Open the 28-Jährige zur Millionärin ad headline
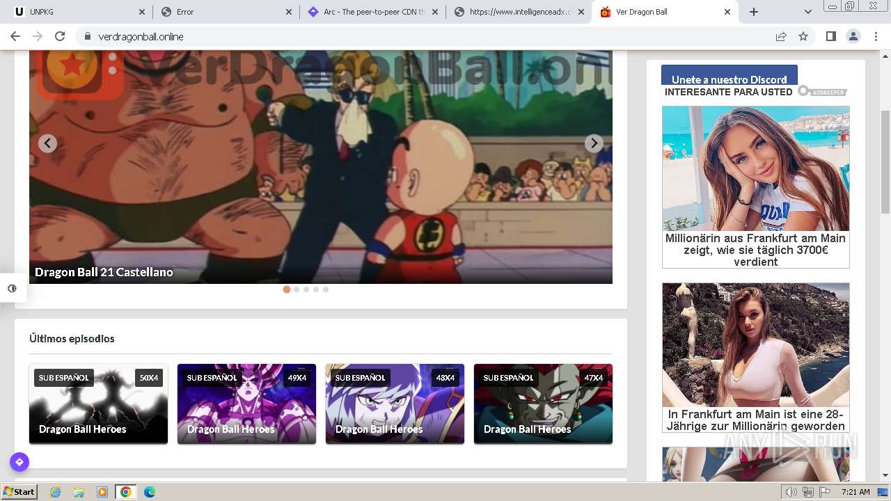Screen dimensions: 891x501 [x=755, y=420]
